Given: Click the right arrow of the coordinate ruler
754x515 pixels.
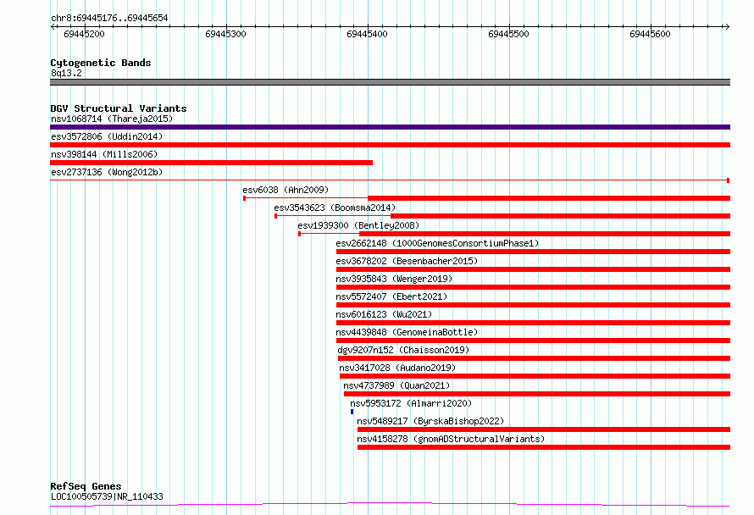Looking at the screenshot, I should (727, 26).
